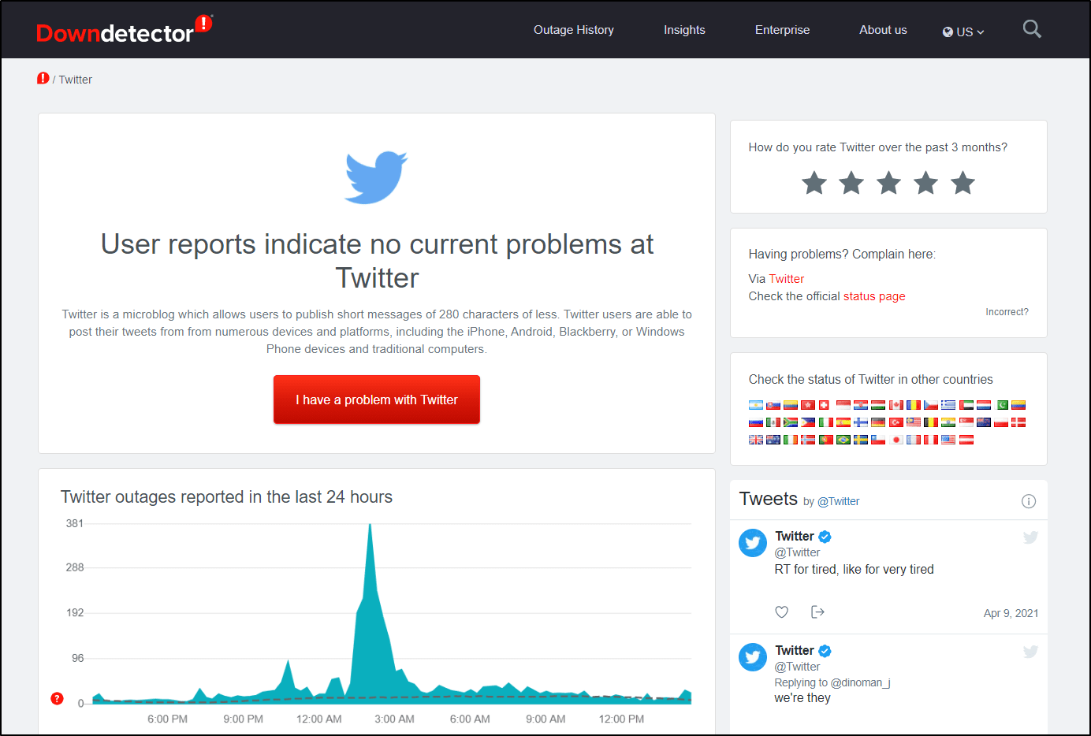Select the Philippines flag
The width and height of the screenshot is (1091, 736).
(808, 422)
